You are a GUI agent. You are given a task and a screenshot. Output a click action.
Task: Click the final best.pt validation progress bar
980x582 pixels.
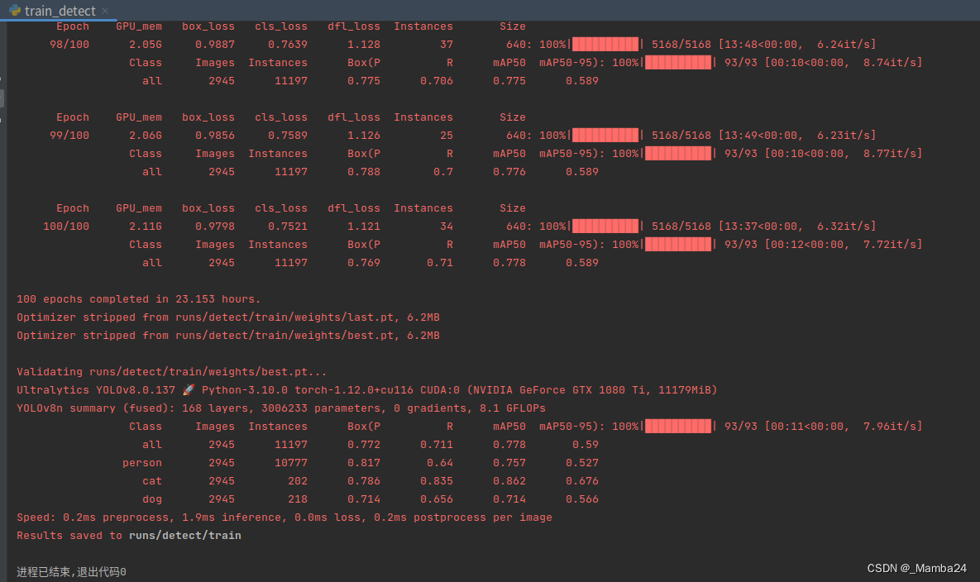[x=678, y=427]
